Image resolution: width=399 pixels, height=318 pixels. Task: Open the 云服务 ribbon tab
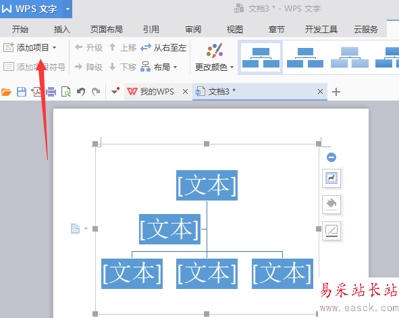pyautogui.click(x=366, y=30)
